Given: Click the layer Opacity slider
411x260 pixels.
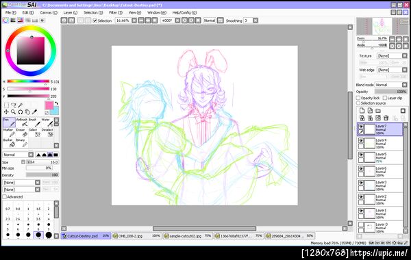Looking at the screenshot, I should click(x=391, y=92).
